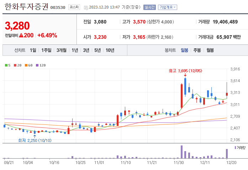This screenshot has height=170, width=248.
Task: Click the high price value 3,570
Action: (x=139, y=22)
